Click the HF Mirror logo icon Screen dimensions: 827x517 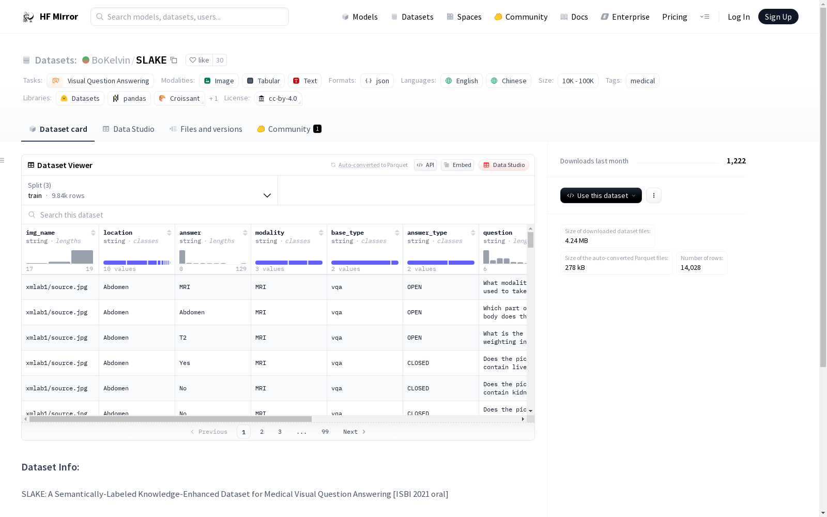[28, 17]
